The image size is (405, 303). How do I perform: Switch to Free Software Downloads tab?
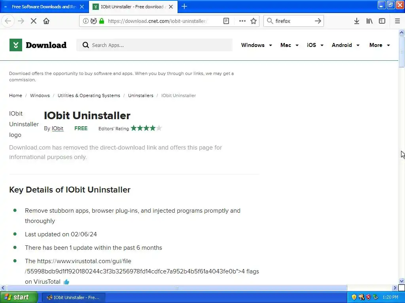tap(44, 7)
